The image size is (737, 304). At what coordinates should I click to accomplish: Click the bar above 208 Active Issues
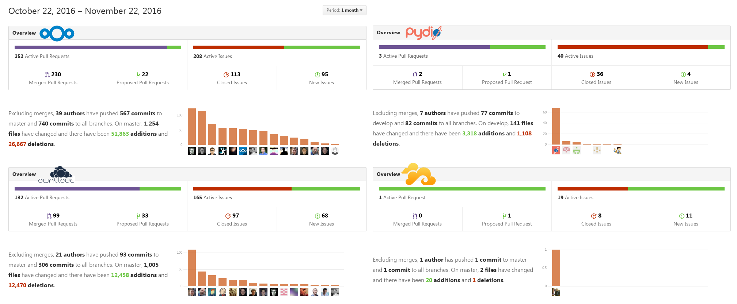pyautogui.click(x=277, y=47)
